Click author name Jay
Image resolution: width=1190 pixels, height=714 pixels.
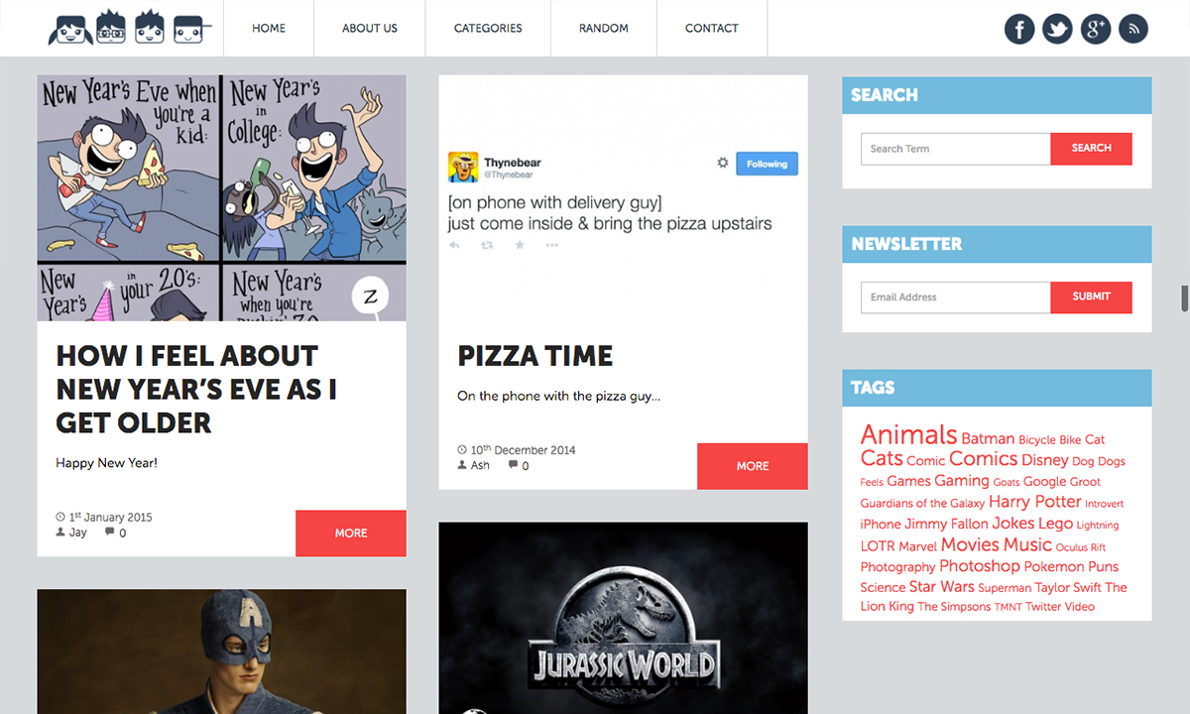(78, 533)
